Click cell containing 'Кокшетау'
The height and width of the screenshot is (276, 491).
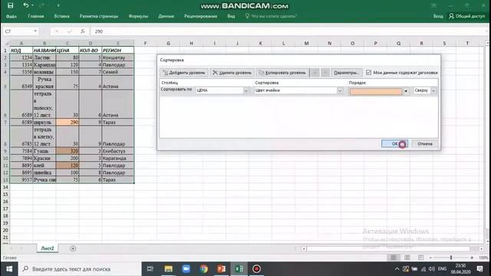117,58
